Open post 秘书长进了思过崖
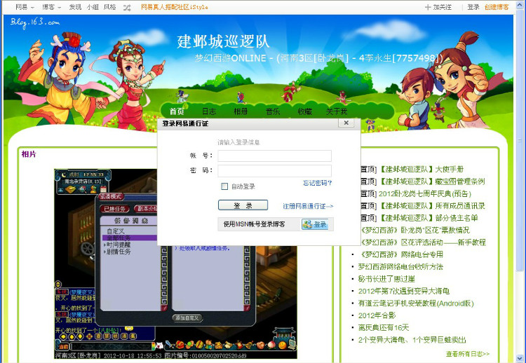526x363 pixels. click(386, 279)
